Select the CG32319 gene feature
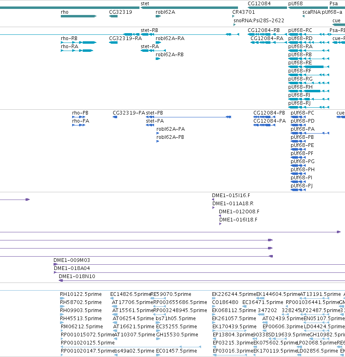 (114, 16)
